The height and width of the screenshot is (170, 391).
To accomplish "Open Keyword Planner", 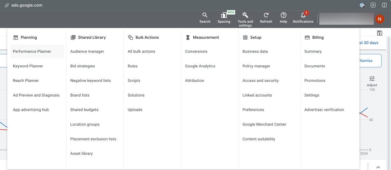I will (x=28, y=66).
